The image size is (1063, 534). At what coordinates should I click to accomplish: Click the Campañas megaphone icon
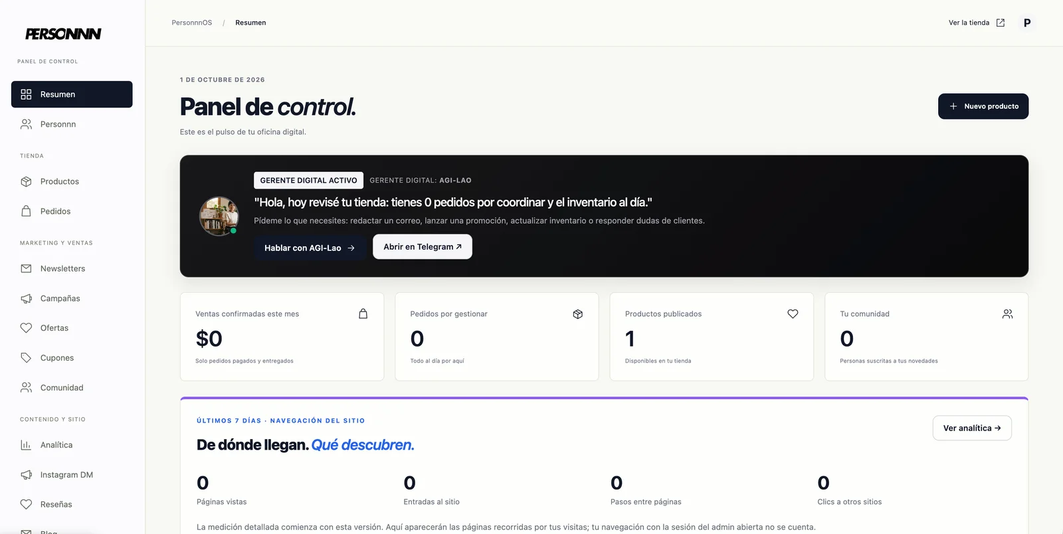(x=26, y=298)
